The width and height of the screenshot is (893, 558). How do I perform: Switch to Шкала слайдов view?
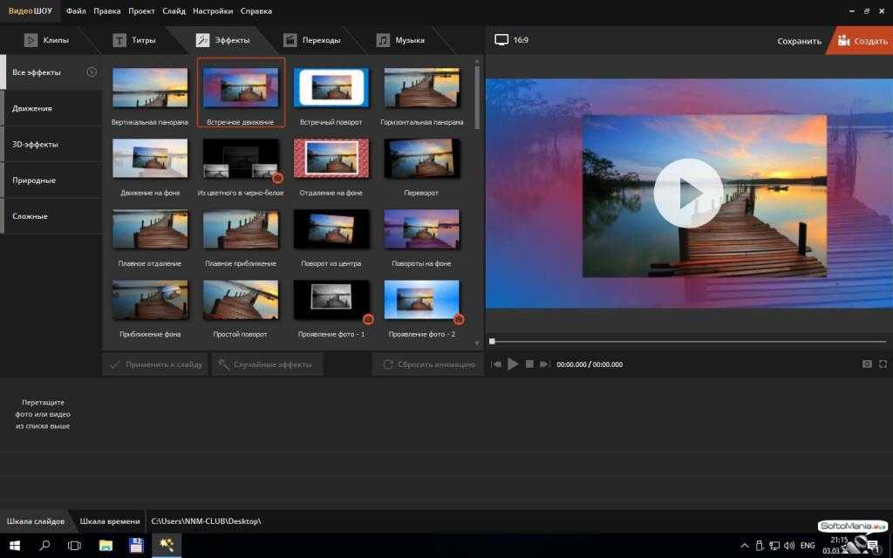click(x=35, y=521)
